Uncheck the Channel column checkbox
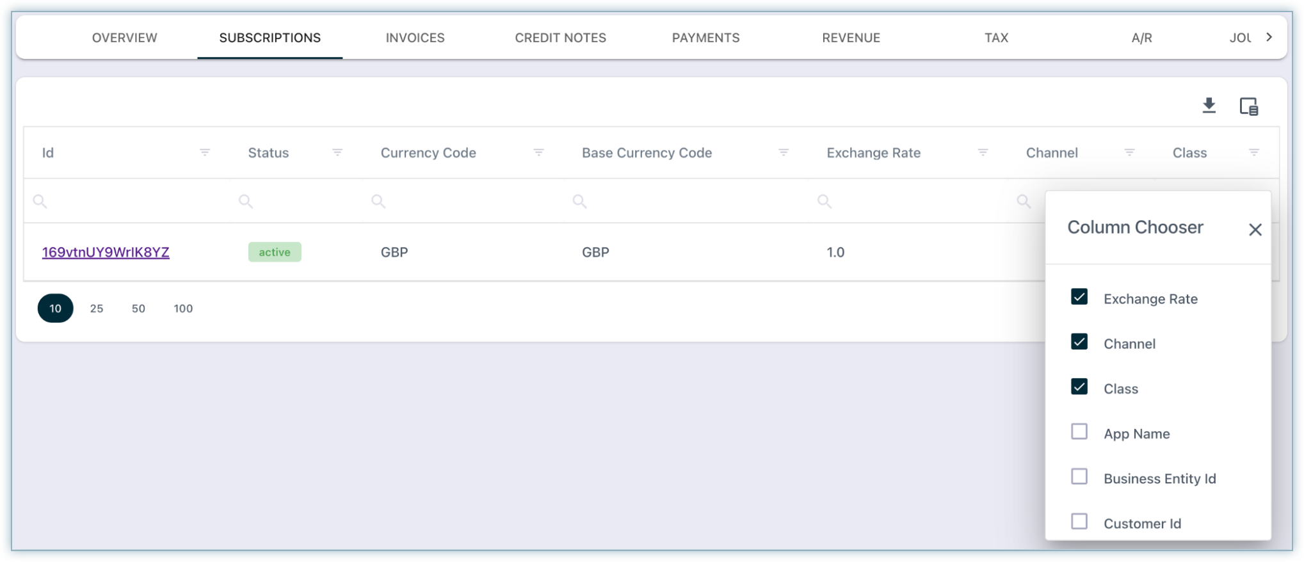 [x=1079, y=342]
